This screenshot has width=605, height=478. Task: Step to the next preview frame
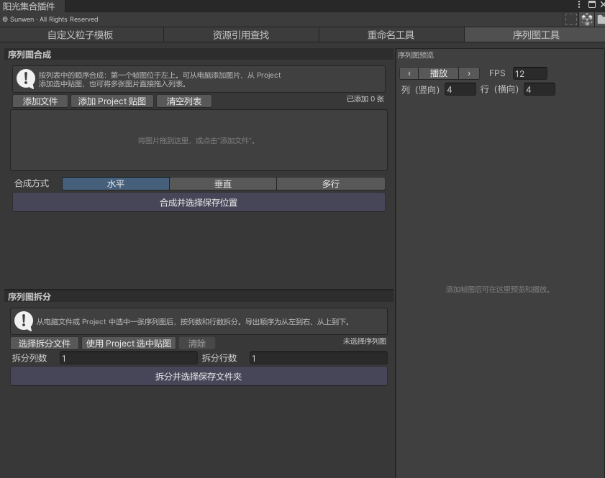click(469, 73)
